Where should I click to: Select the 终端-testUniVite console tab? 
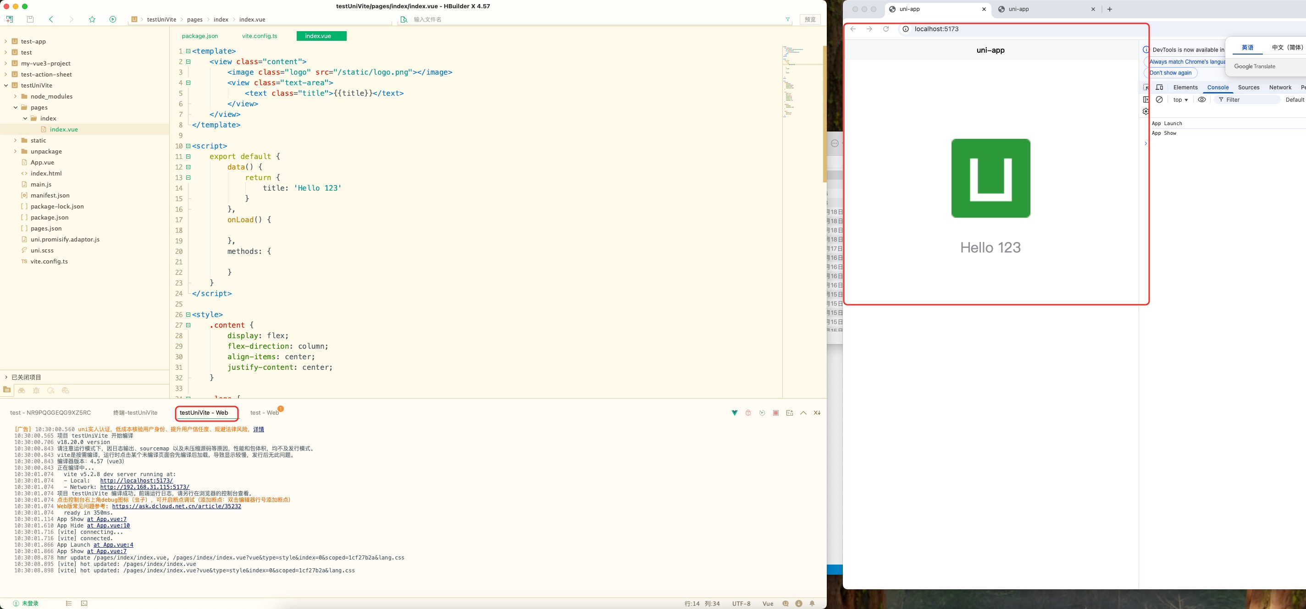point(135,412)
